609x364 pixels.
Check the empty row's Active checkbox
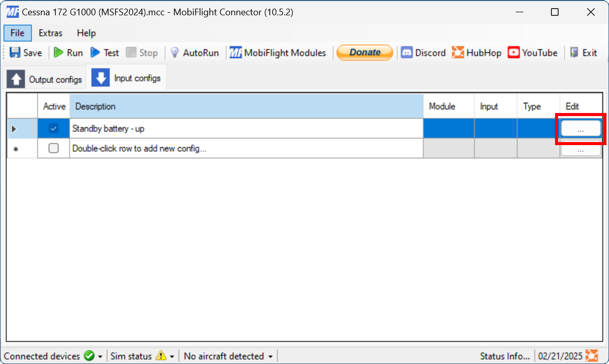pyautogui.click(x=53, y=149)
